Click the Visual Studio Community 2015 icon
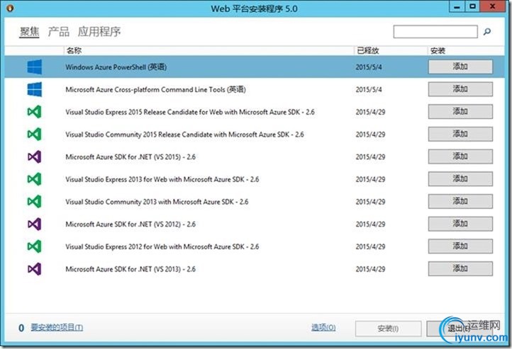Image resolution: width=512 pixels, height=349 pixels. 34,135
